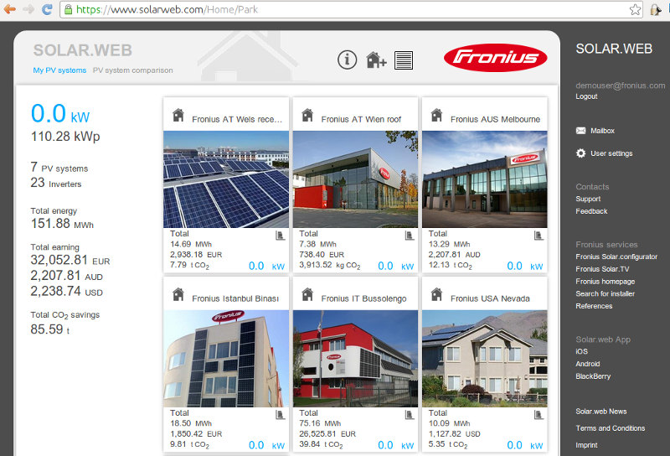670x456 pixels.
Task: Click house icon on Fronius AT Wels card
Action: (178, 115)
